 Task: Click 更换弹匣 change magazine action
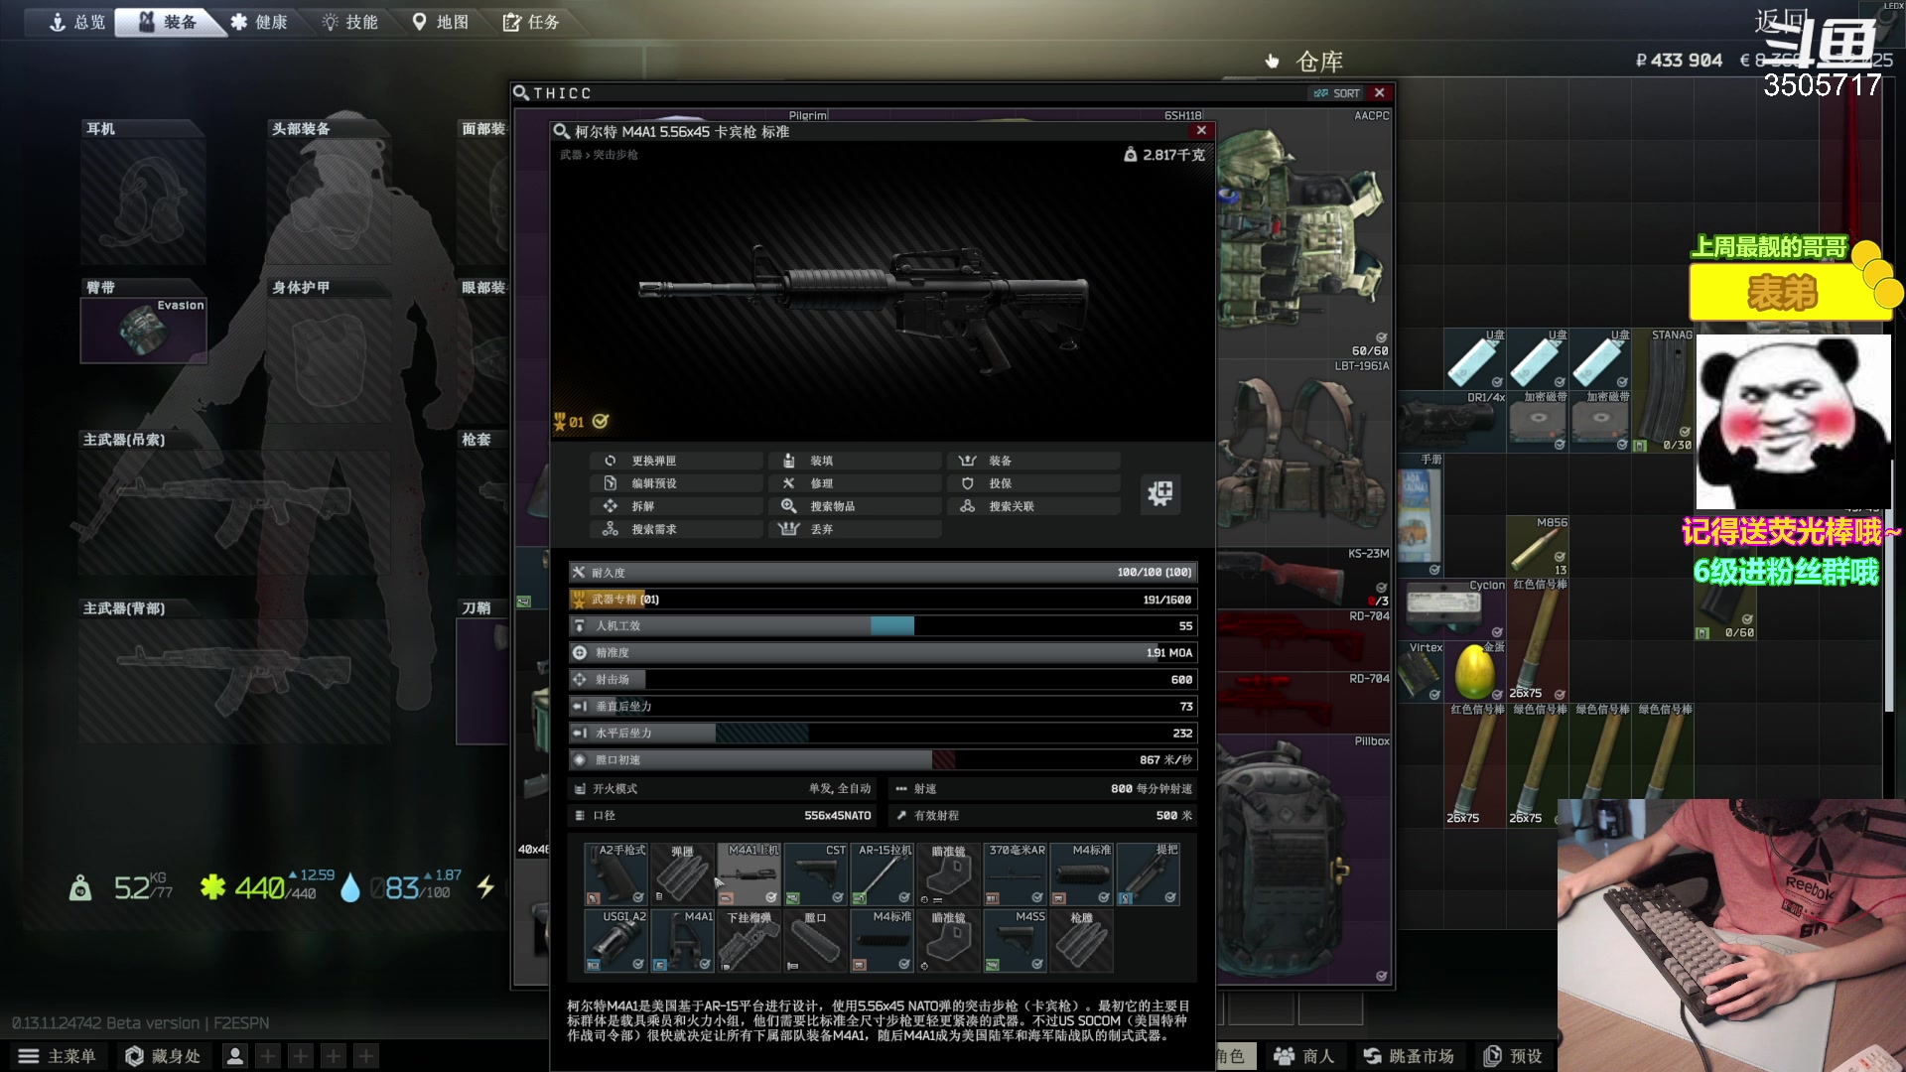[676, 461]
